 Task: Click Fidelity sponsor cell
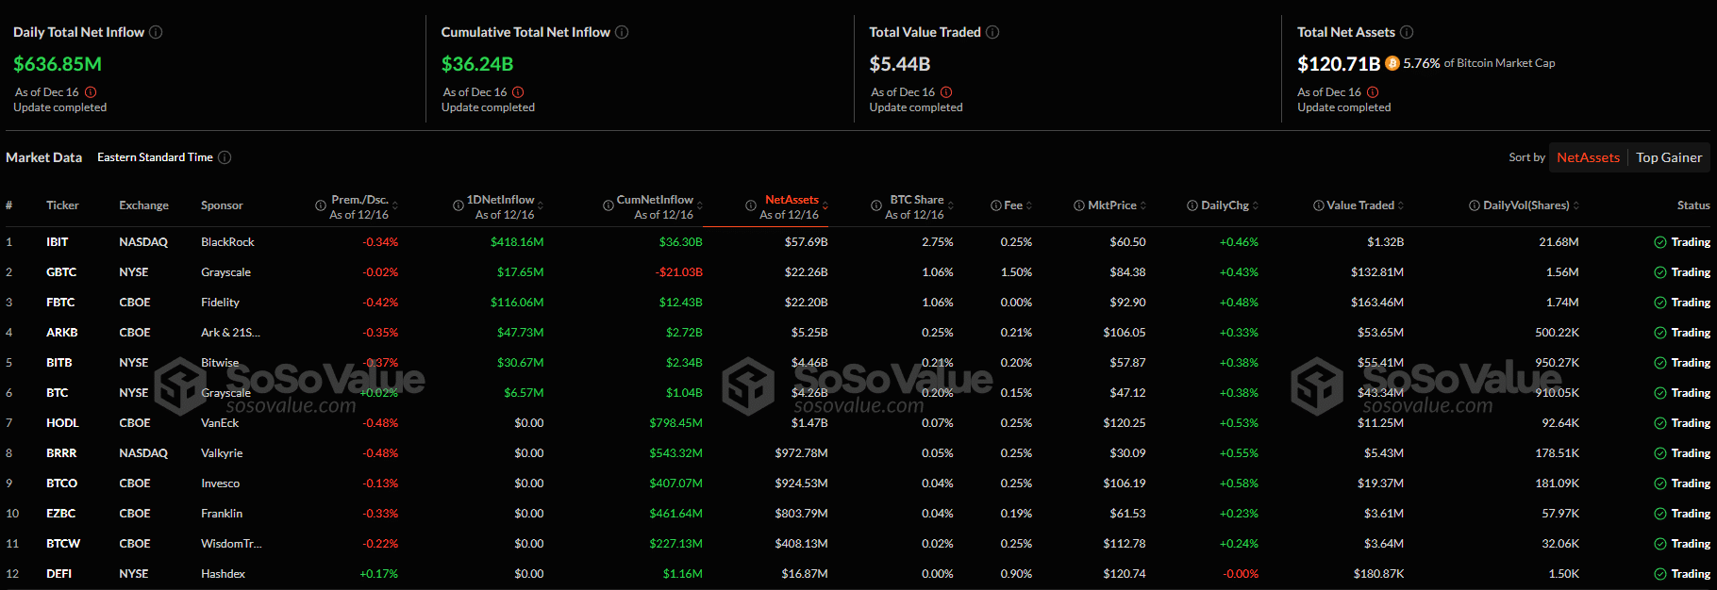click(220, 303)
